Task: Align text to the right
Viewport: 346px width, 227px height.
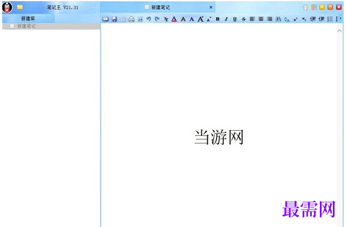Action: (x=269, y=19)
